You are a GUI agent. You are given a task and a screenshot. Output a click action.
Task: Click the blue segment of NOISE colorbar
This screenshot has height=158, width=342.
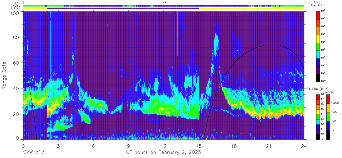tap(328, 126)
